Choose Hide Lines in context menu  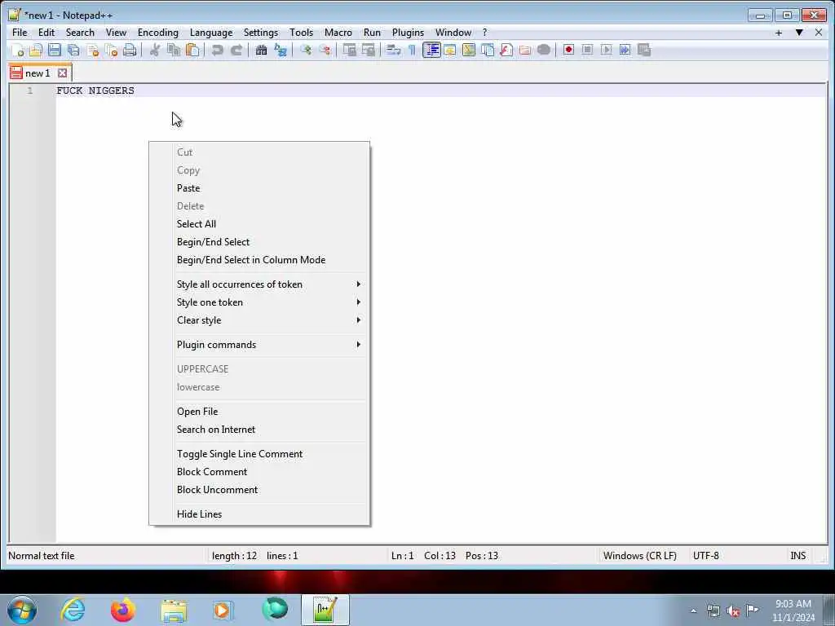click(259, 514)
